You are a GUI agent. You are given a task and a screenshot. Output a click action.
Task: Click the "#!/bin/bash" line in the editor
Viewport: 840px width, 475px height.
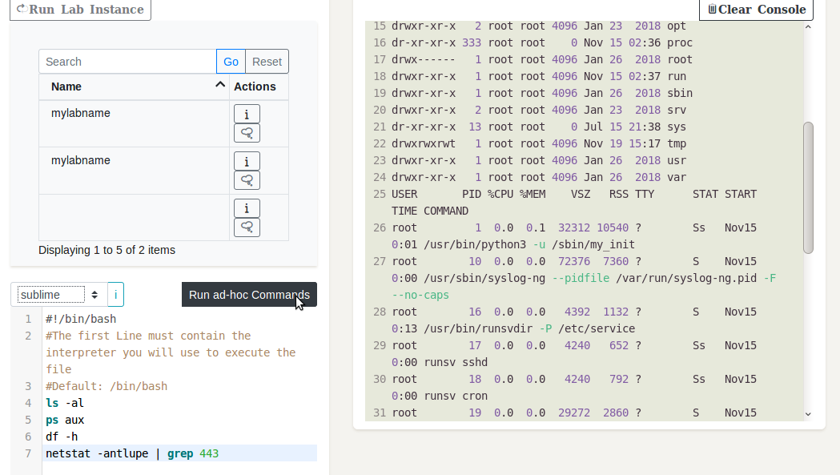point(81,319)
